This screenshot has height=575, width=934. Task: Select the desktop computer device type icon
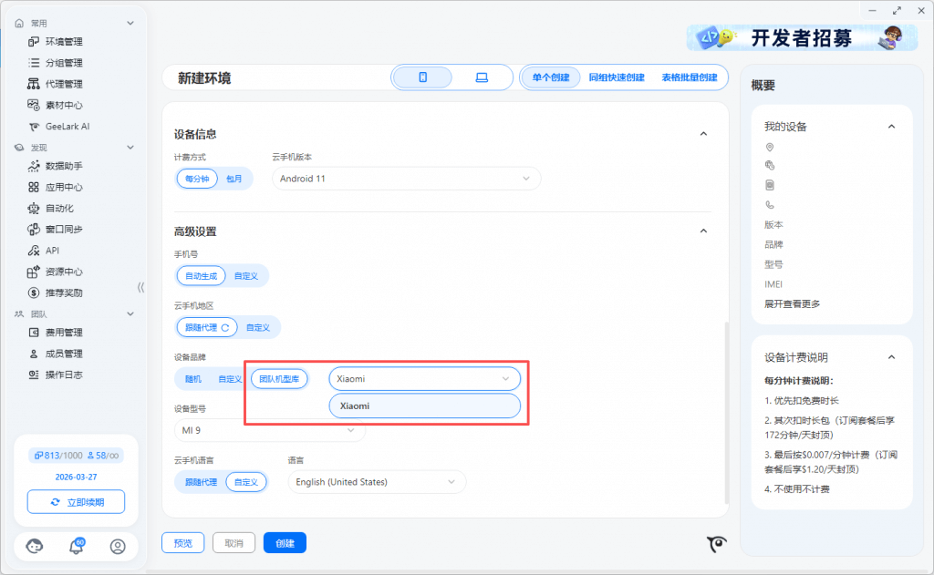(x=482, y=77)
